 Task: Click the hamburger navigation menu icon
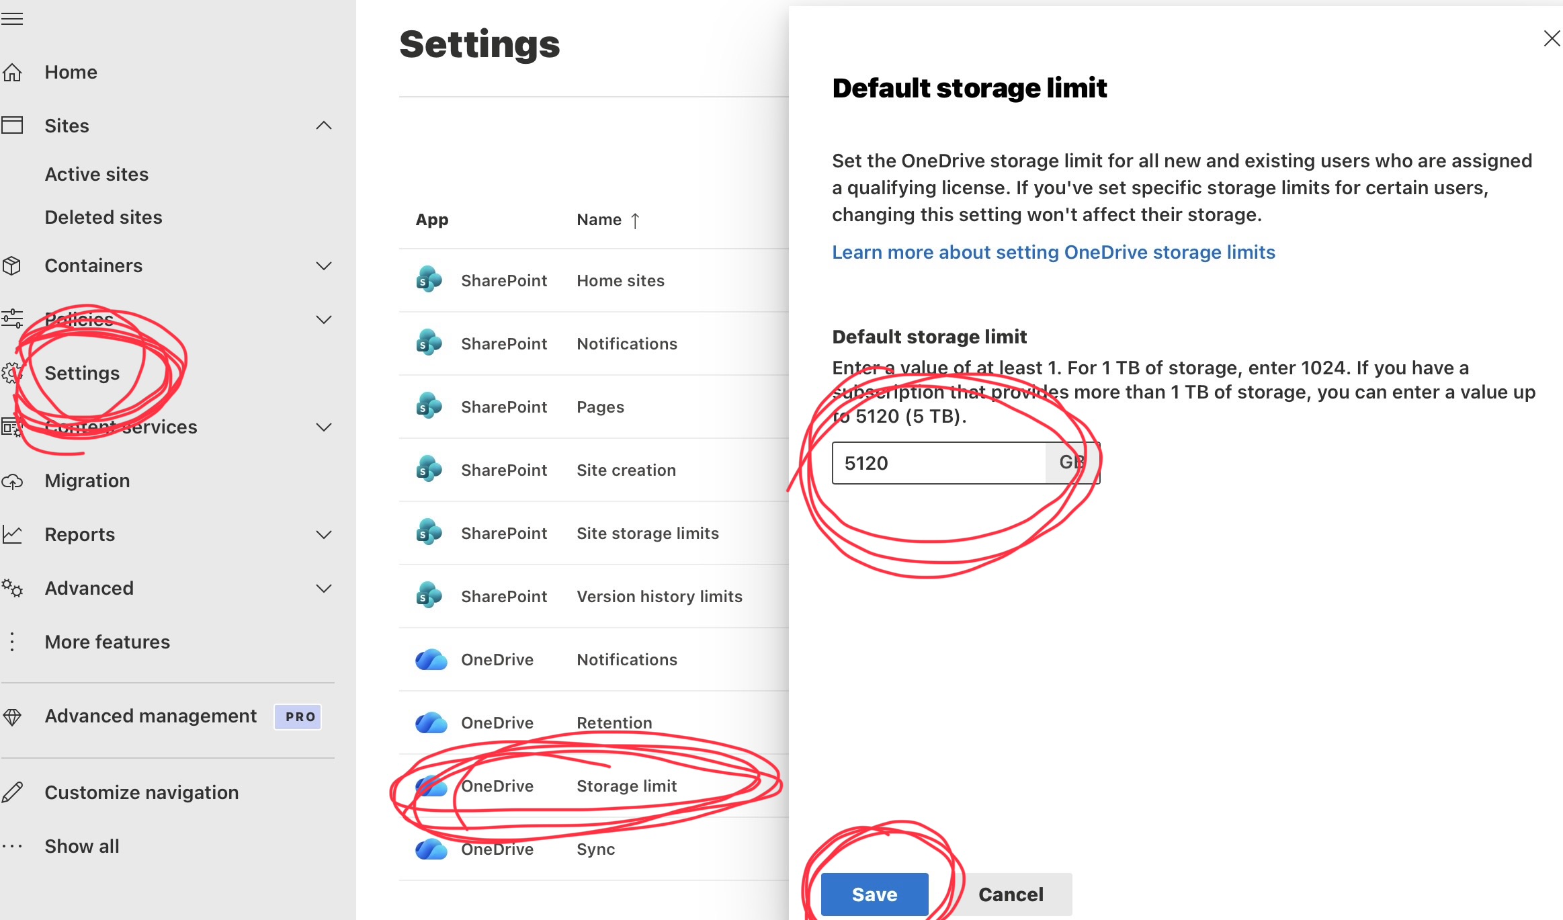[x=12, y=19]
